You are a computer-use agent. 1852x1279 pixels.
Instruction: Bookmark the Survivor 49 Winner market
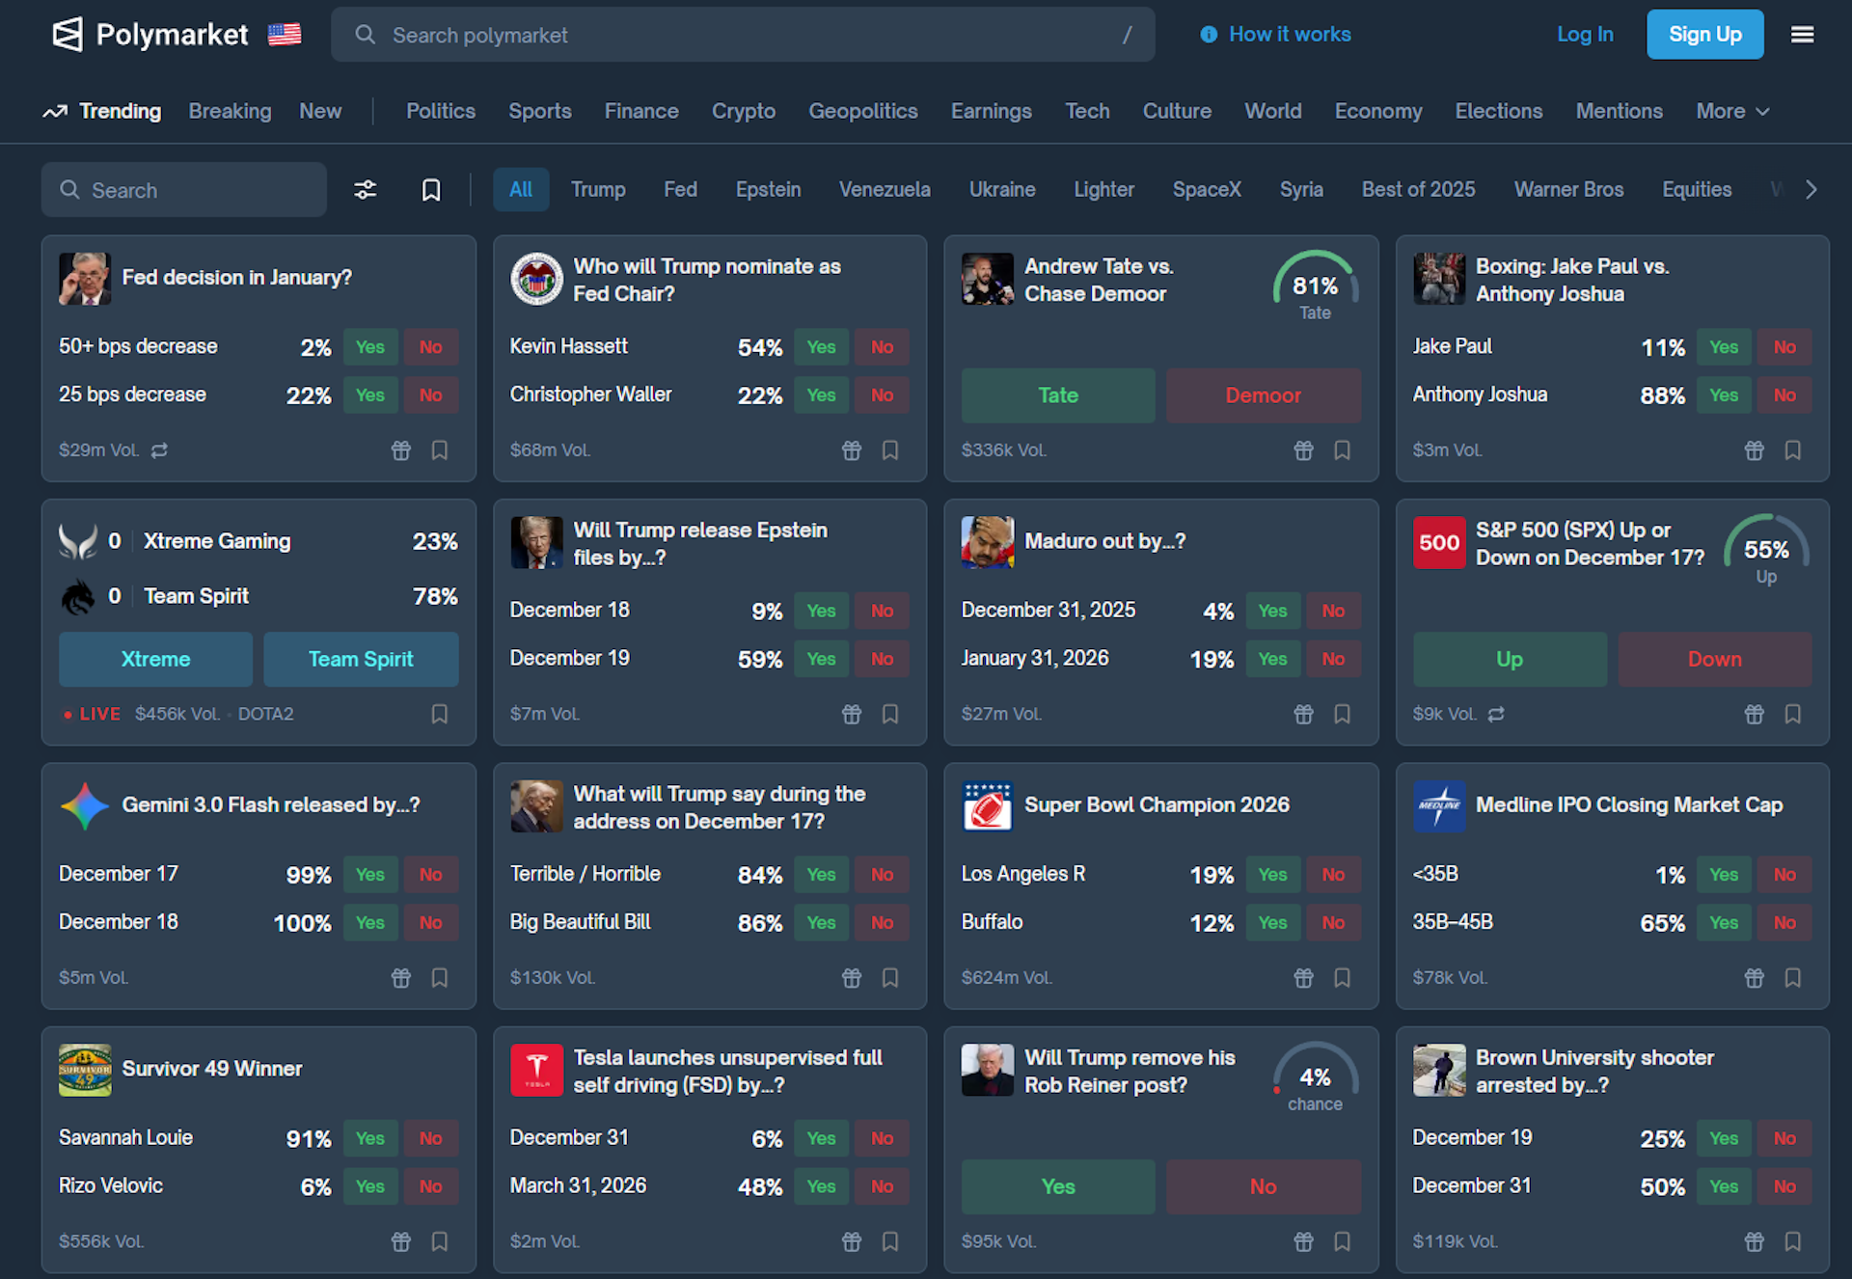click(440, 1241)
